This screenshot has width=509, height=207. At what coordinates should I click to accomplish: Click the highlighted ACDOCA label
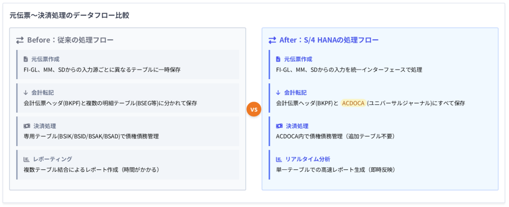click(353, 103)
